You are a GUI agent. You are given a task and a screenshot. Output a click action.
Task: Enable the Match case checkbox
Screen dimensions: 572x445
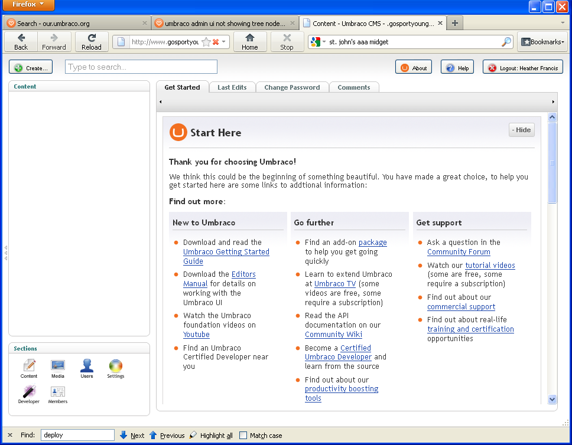[243, 436]
